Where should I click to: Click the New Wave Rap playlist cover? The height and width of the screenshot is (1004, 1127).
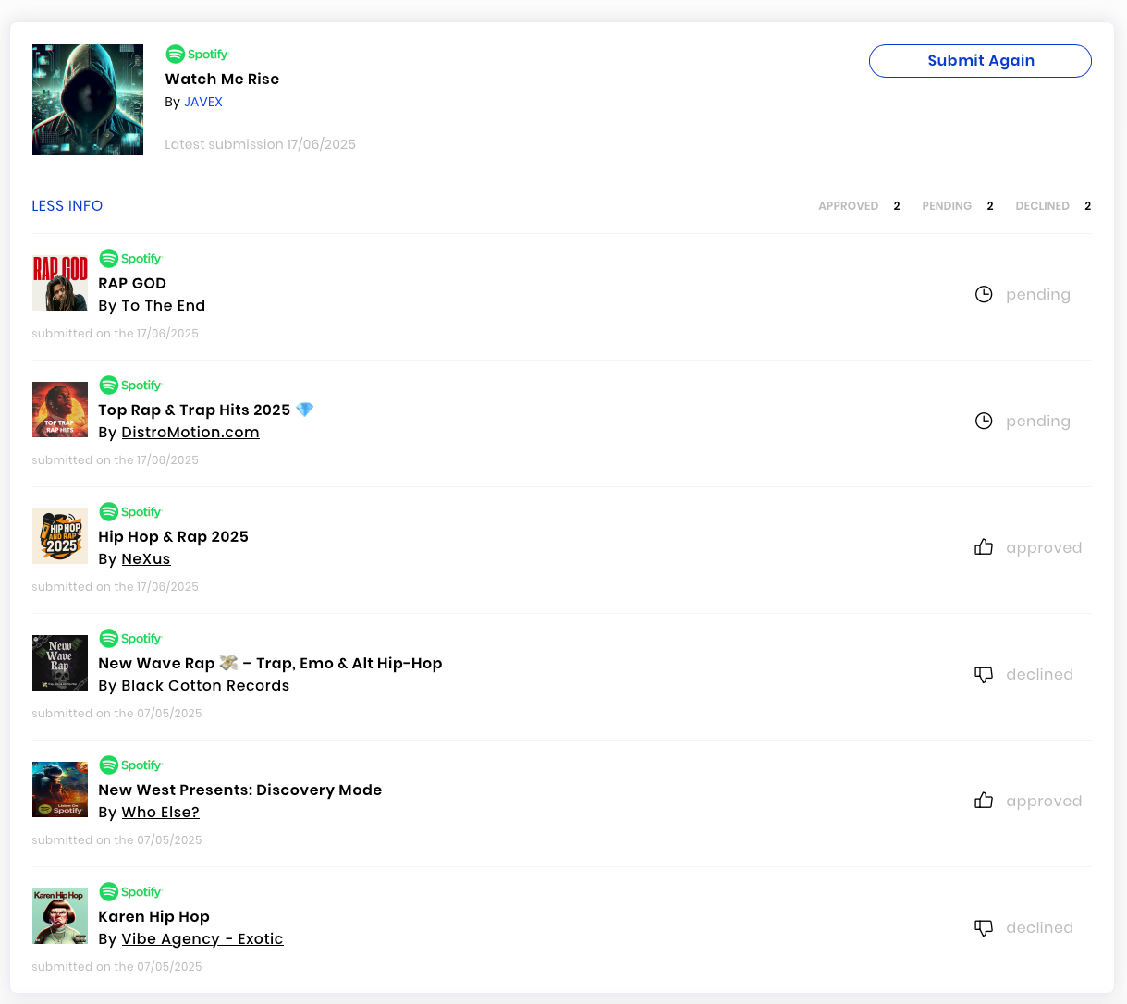tap(60, 663)
